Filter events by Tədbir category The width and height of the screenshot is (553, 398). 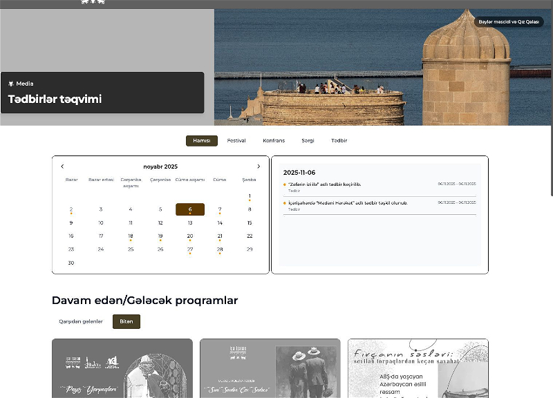pyautogui.click(x=339, y=141)
